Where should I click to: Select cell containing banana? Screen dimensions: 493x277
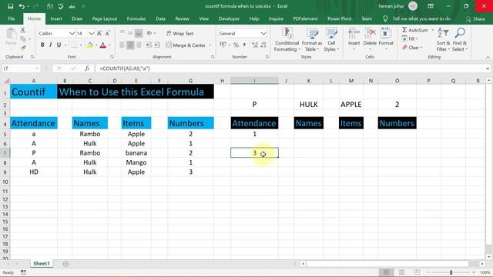[136, 153]
